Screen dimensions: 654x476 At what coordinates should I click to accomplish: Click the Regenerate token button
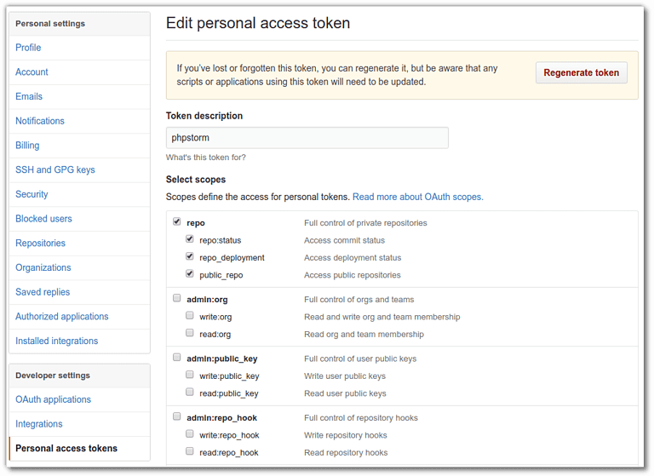[581, 72]
